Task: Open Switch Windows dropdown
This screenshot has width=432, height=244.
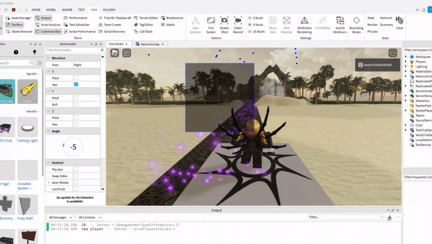Action: point(340,25)
